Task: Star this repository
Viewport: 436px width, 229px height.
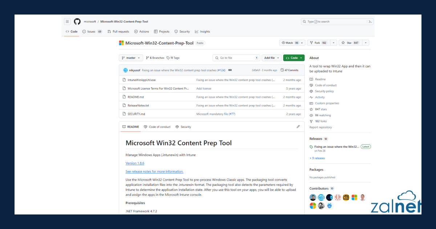Action: click(350, 43)
